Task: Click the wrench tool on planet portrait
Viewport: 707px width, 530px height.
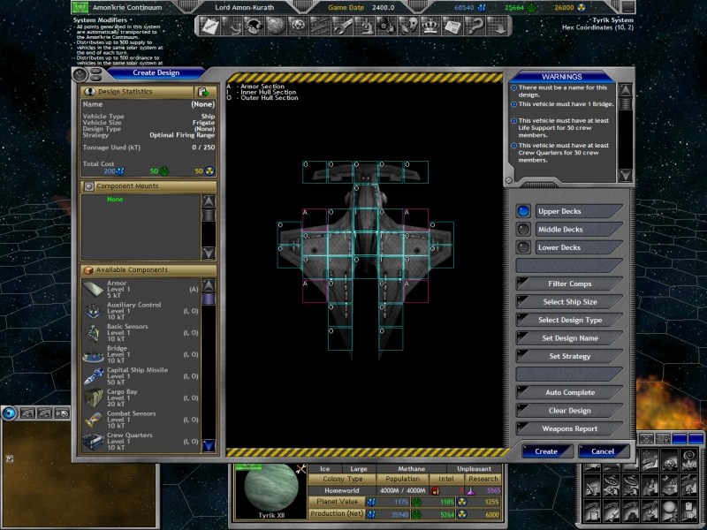Action: (x=300, y=469)
